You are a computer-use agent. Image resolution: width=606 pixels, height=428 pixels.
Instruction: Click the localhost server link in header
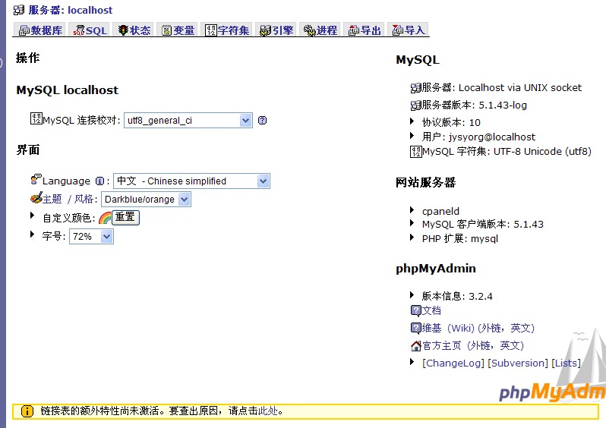tap(90, 10)
